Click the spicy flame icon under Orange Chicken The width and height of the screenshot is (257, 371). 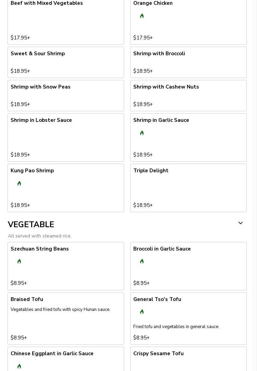[142, 16]
